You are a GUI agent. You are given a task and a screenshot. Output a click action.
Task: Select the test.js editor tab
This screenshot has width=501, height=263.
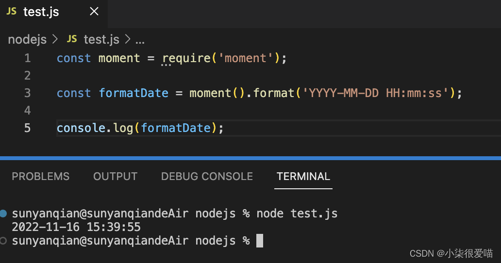pos(41,12)
